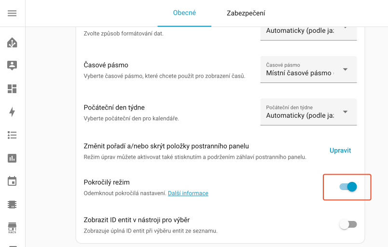The image size is (388, 247).
Task: Open the date format dropdown at the top
Action: (x=308, y=30)
